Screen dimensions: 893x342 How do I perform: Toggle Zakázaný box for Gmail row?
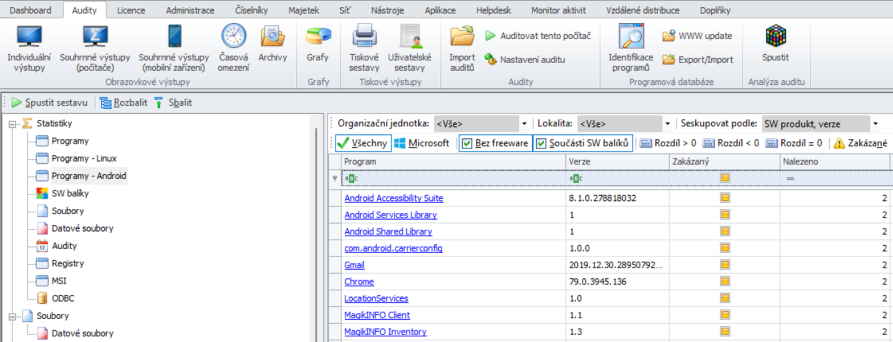[x=725, y=265]
